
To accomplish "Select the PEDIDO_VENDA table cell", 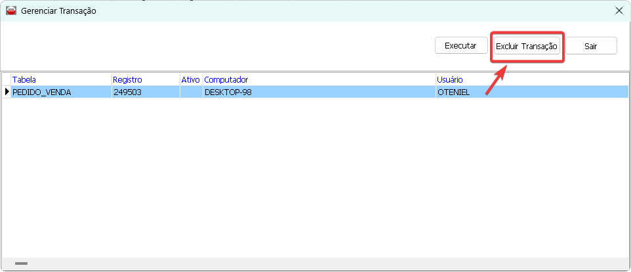I will click(x=61, y=92).
